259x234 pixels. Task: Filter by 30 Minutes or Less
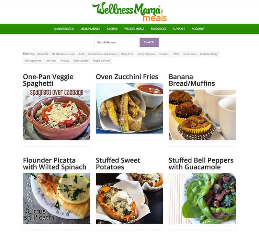[63, 54]
